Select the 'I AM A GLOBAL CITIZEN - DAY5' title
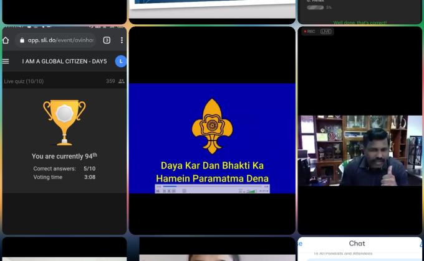This screenshot has height=261, width=424. coord(64,62)
